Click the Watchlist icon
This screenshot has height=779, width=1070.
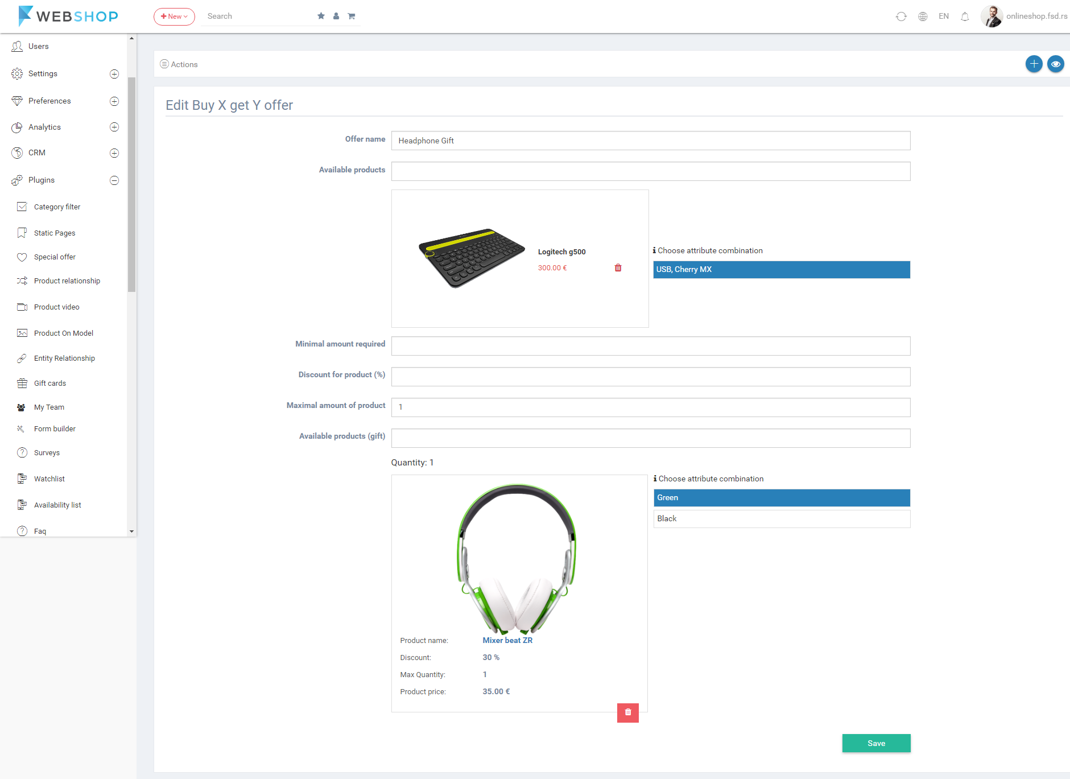(22, 479)
